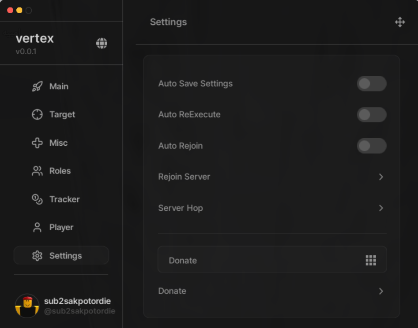Click the grid icon in Donate box

tap(371, 261)
